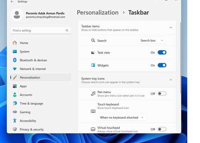This screenshot has width=200, height=143.
Task: Click the Home house icon in the sidebar
Action: (x=15, y=43)
